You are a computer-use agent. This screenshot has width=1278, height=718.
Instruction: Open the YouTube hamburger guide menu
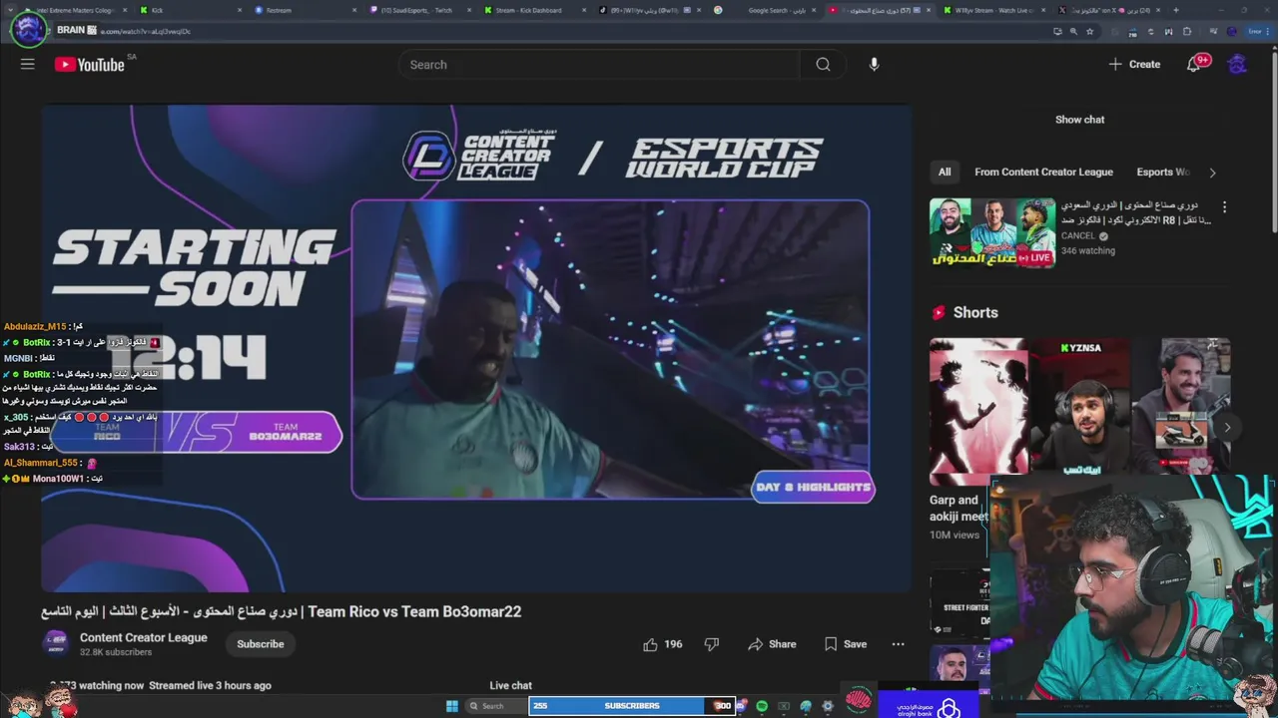pyautogui.click(x=28, y=64)
